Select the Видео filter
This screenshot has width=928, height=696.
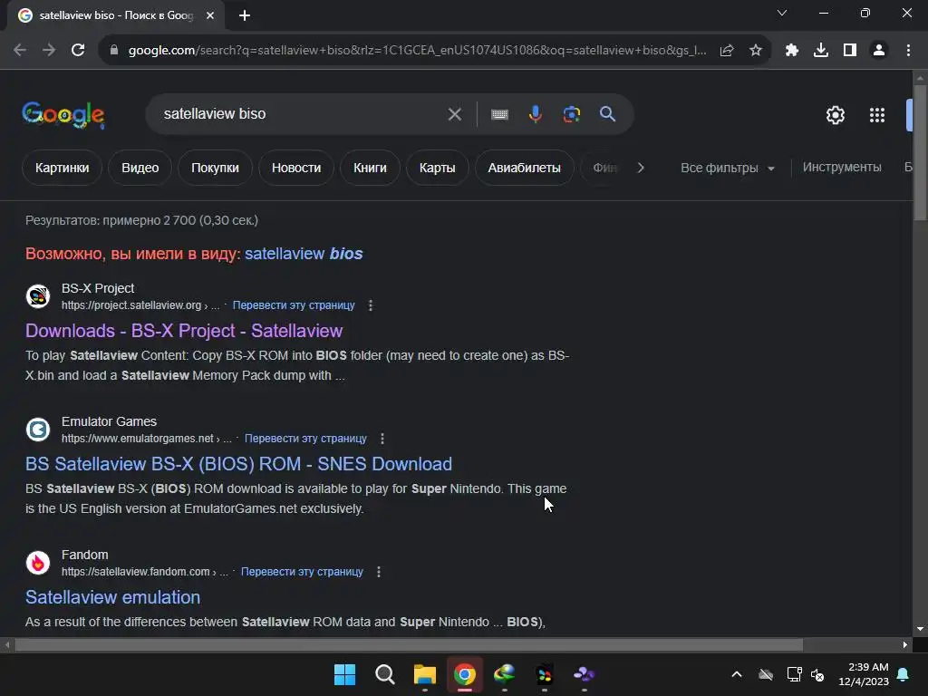pyautogui.click(x=140, y=168)
